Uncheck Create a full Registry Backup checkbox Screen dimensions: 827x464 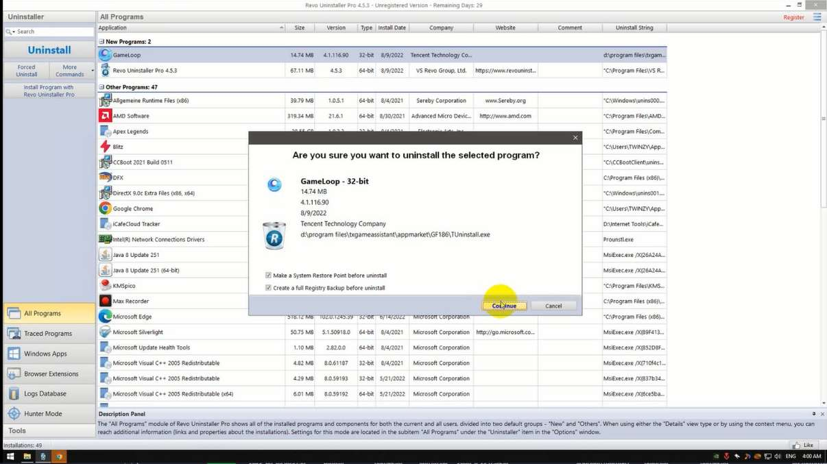(x=269, y=288)
